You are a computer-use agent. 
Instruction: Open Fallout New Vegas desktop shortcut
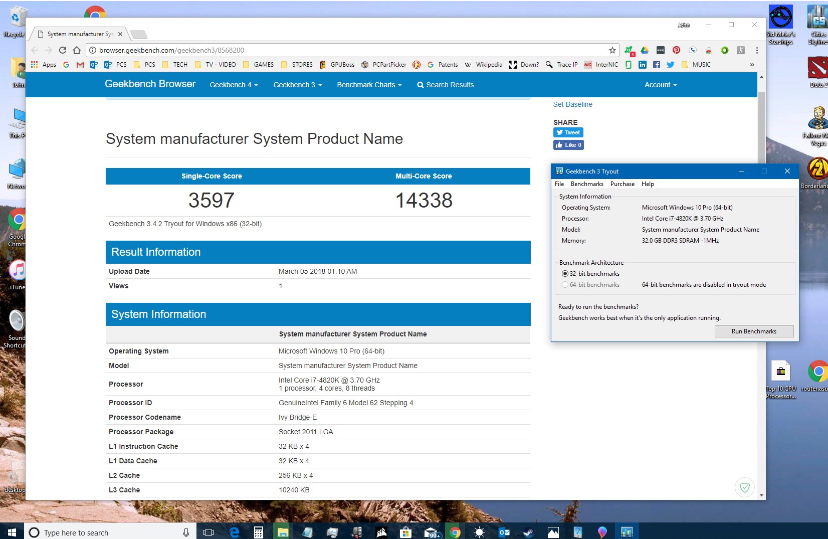point(817,126)
